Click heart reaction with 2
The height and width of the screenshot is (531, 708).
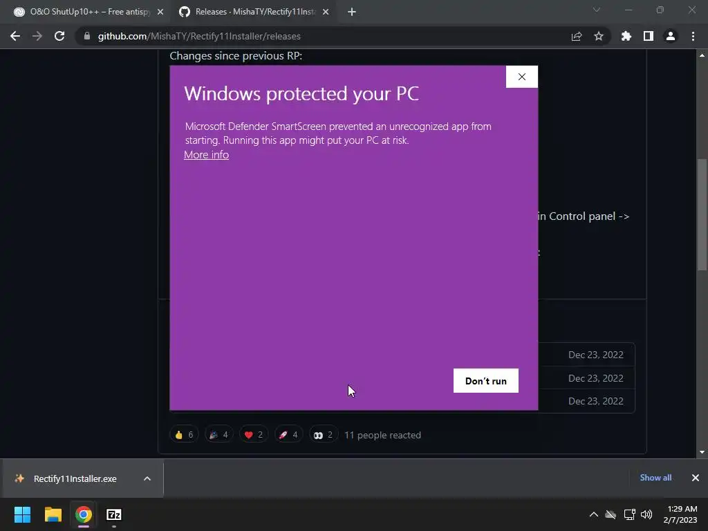[254, 435]
